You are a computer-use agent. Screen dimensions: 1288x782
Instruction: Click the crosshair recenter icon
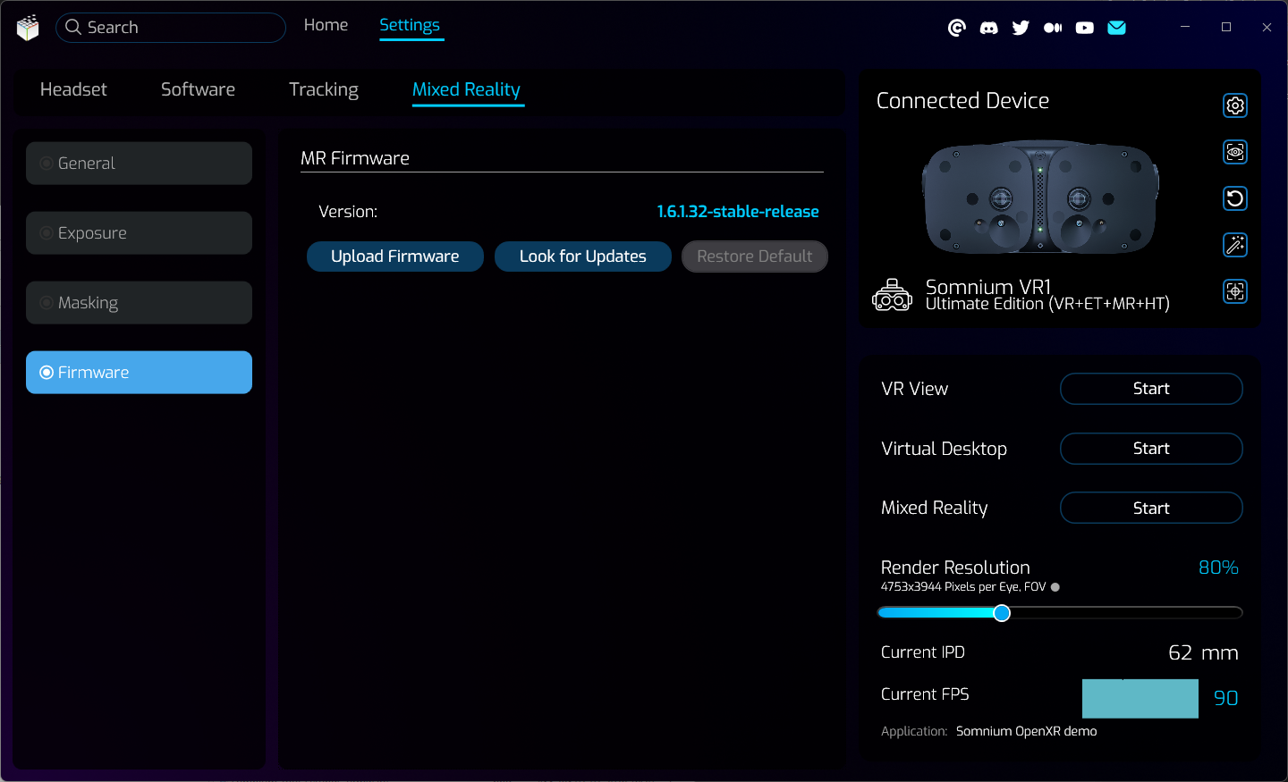pos(1234,291)
